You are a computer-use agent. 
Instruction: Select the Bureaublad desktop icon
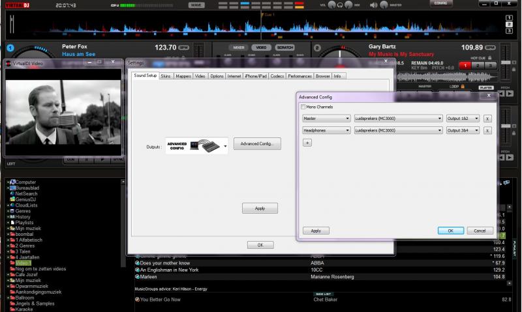12,188
